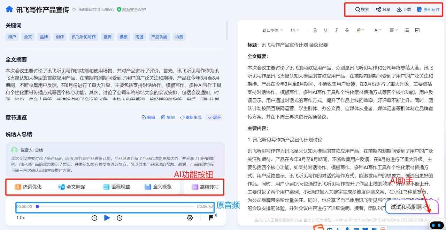
Task: Open the 默认字体 font dropdown
Action: 272,30
